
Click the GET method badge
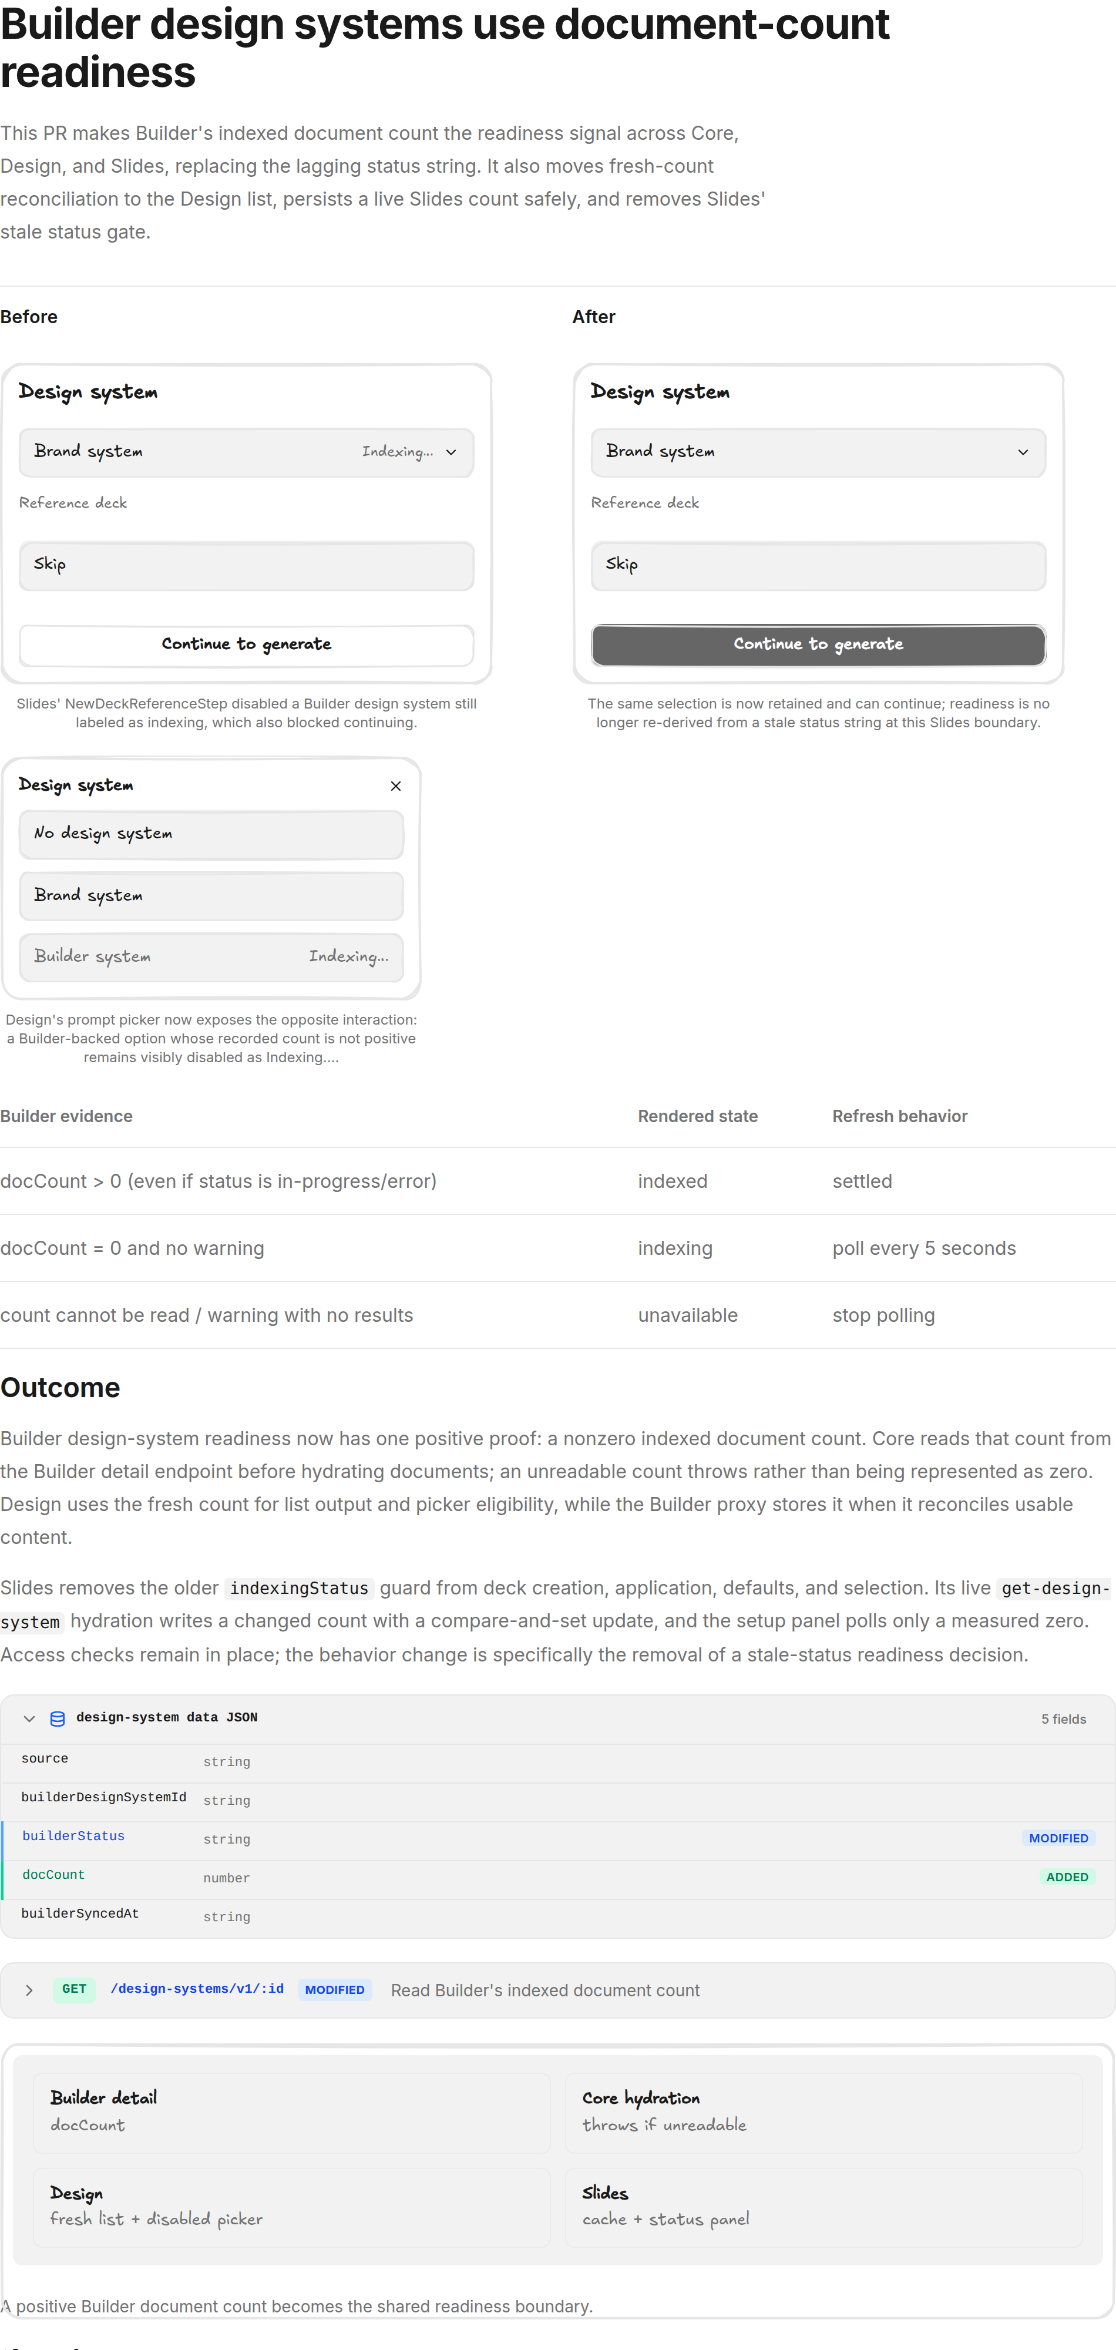point(74,1990)
